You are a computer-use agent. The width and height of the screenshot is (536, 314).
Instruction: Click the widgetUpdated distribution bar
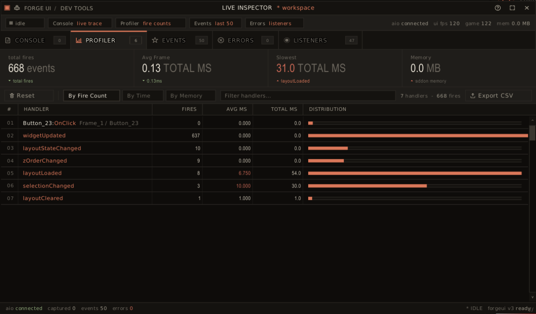click(x=418, y=135)
